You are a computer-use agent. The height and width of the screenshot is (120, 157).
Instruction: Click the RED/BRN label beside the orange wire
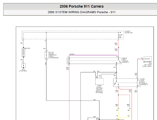pyautogui.click(x=68, y=68)
